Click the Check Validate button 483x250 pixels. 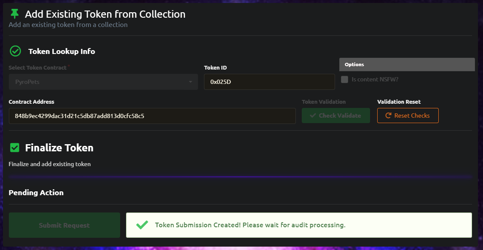(336, 116)
